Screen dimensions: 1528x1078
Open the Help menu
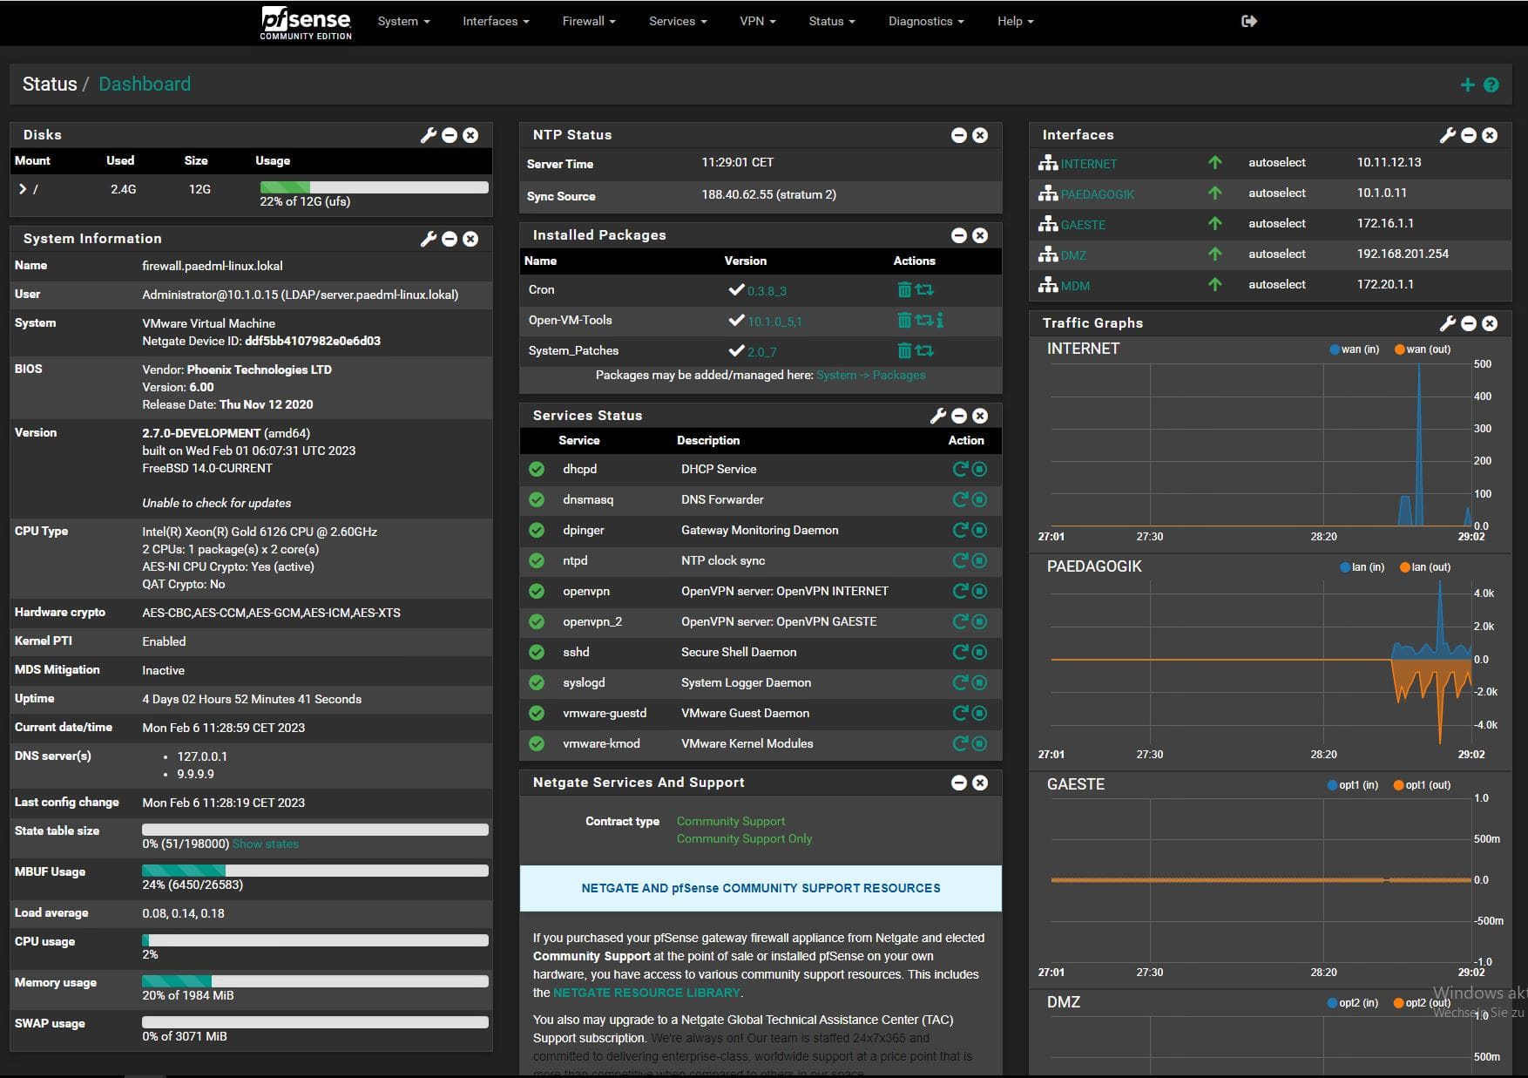point(1014,21)
